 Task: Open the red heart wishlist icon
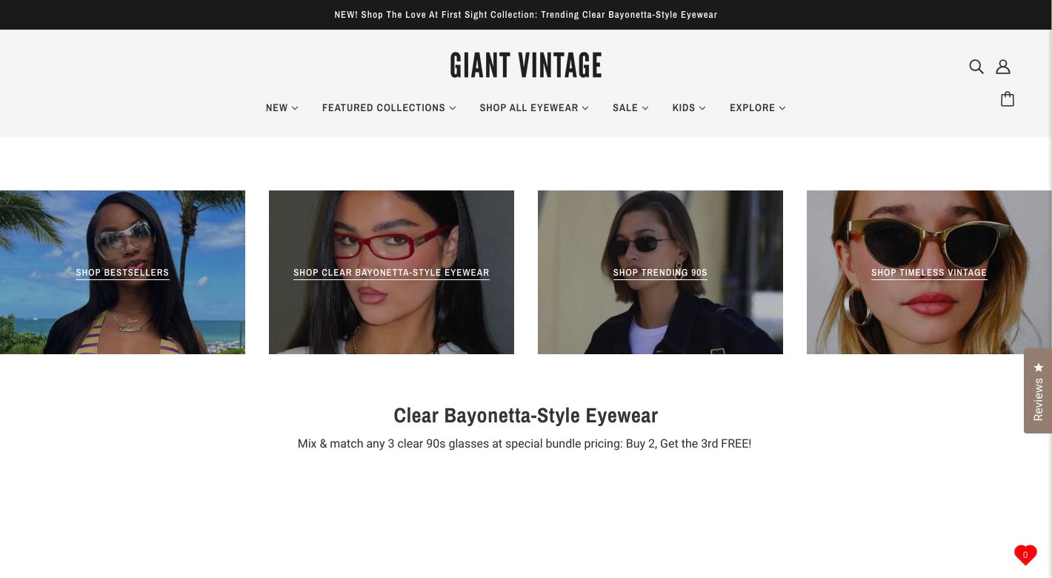(1025, 554)
